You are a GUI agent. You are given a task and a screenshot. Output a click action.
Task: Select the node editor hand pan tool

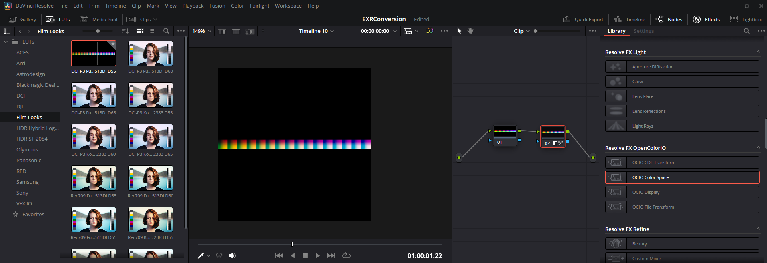pos(471,31)
